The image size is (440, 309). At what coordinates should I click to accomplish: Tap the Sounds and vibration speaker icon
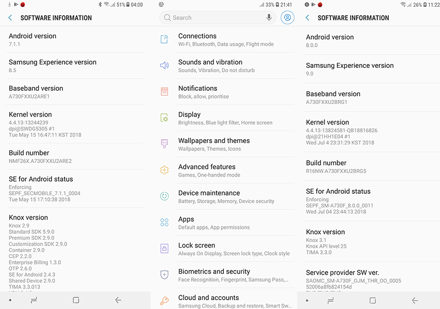tap(165, 65)
